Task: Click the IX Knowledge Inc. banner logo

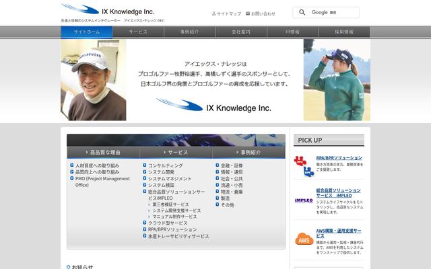Action: point(214,106)
